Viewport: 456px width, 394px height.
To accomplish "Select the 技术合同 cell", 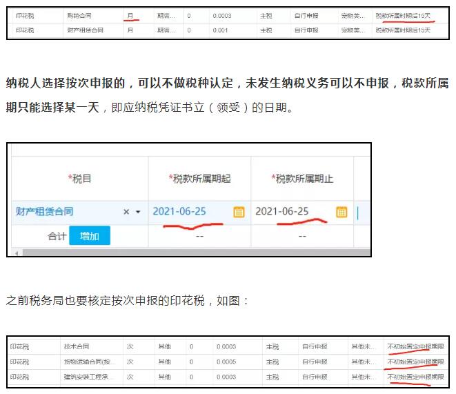I will (x=77, y=346).
